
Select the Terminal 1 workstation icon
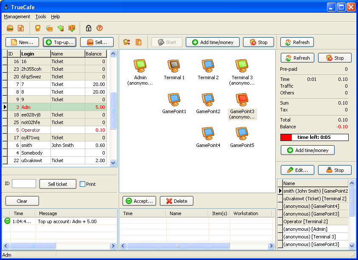174,66
